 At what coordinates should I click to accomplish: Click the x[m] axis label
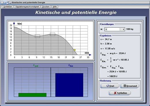click(x=87, y=53)
